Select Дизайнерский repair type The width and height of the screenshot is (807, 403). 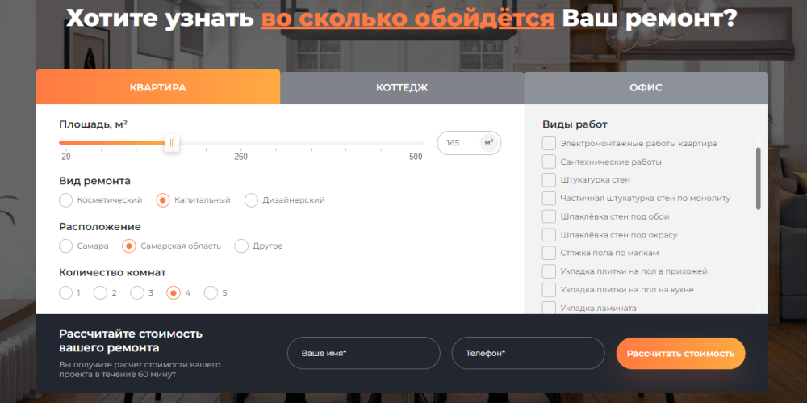pyautogui.click(x=251, y=199)
